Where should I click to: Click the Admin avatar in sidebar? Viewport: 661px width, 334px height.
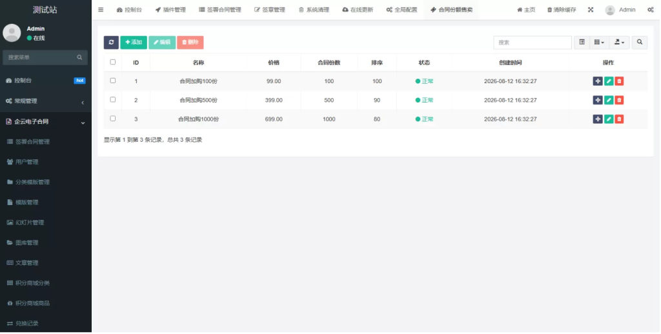pos(12,33)
